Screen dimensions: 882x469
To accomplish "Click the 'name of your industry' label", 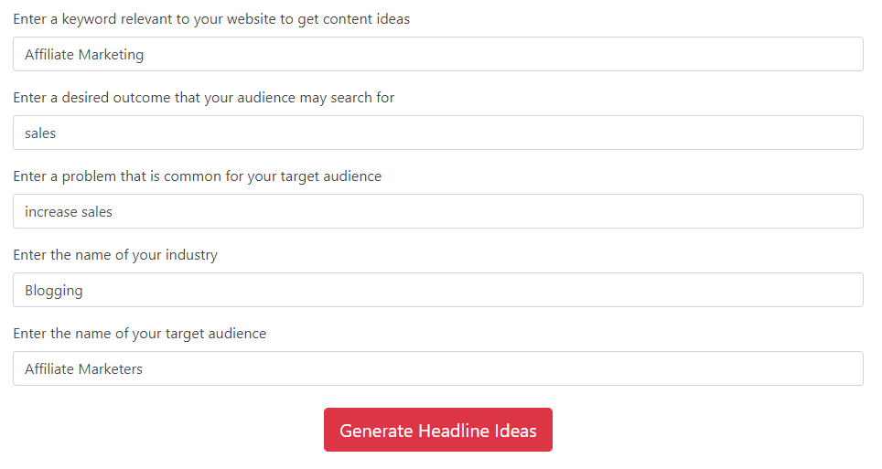I will pos(114,255).
